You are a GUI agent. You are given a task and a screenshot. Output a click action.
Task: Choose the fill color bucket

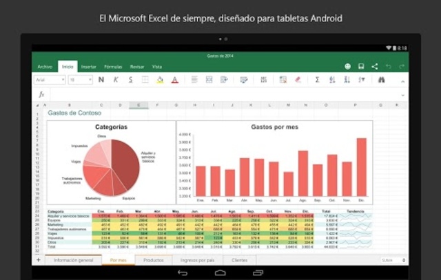pyautogui.click(x=160, y=80)
